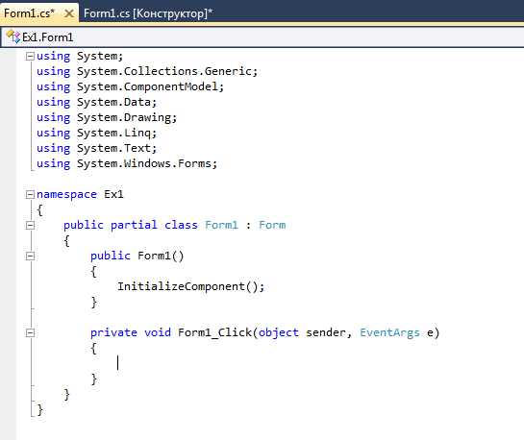Screen dimensions: 524x440
Task: Close the Form1.cs* tab
Action: click(69, 13)
